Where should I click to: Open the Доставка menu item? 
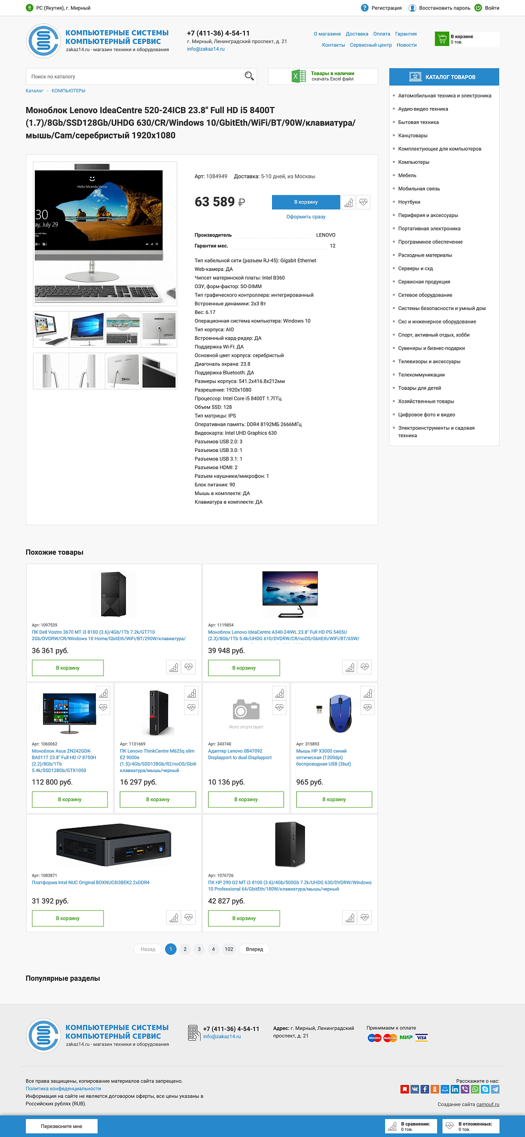[357, 34]
